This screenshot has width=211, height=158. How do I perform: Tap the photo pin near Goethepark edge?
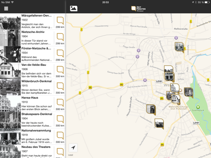pos(189,92)
